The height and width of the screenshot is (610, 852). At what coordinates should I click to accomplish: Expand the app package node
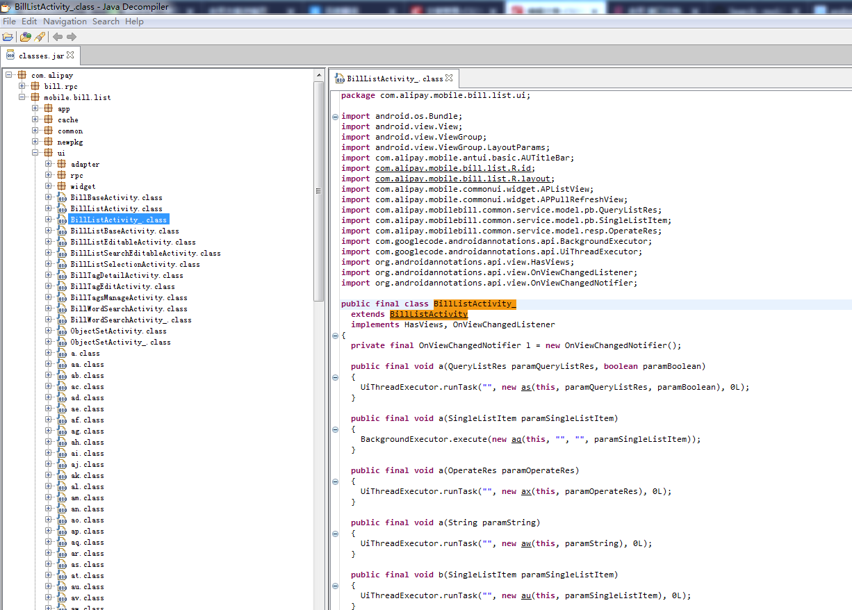tap(35, 108)
